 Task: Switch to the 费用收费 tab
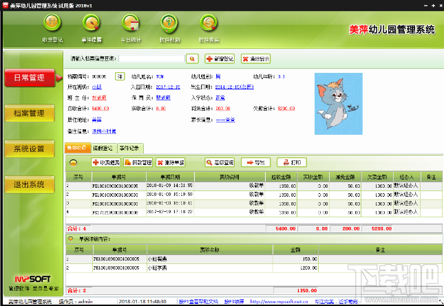point(78,148)
